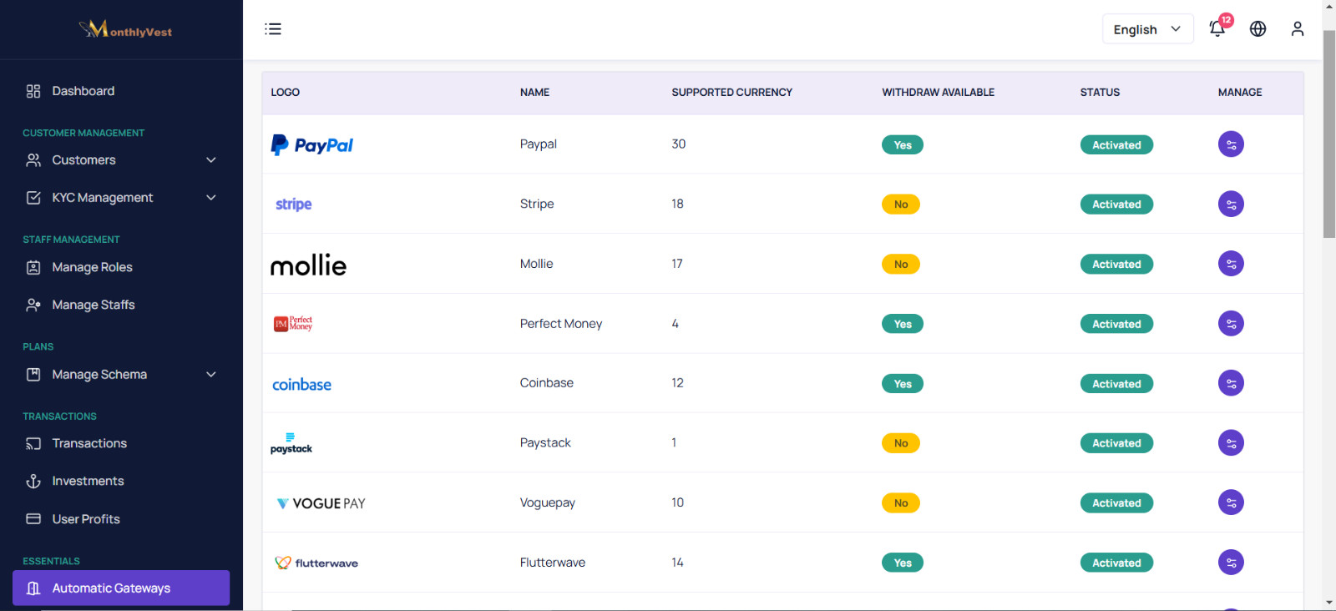The width and height of the screenshot is (1336, 611).
Task: Expand the Customers chevron
Action: 211,160
